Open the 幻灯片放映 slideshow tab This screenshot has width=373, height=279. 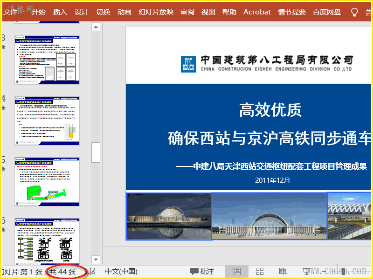point(156,12)
